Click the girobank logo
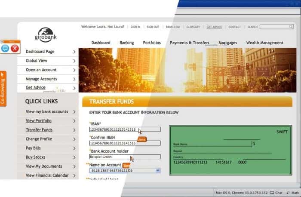The height and width of the screenshot is (197, 301). point(46,35)
